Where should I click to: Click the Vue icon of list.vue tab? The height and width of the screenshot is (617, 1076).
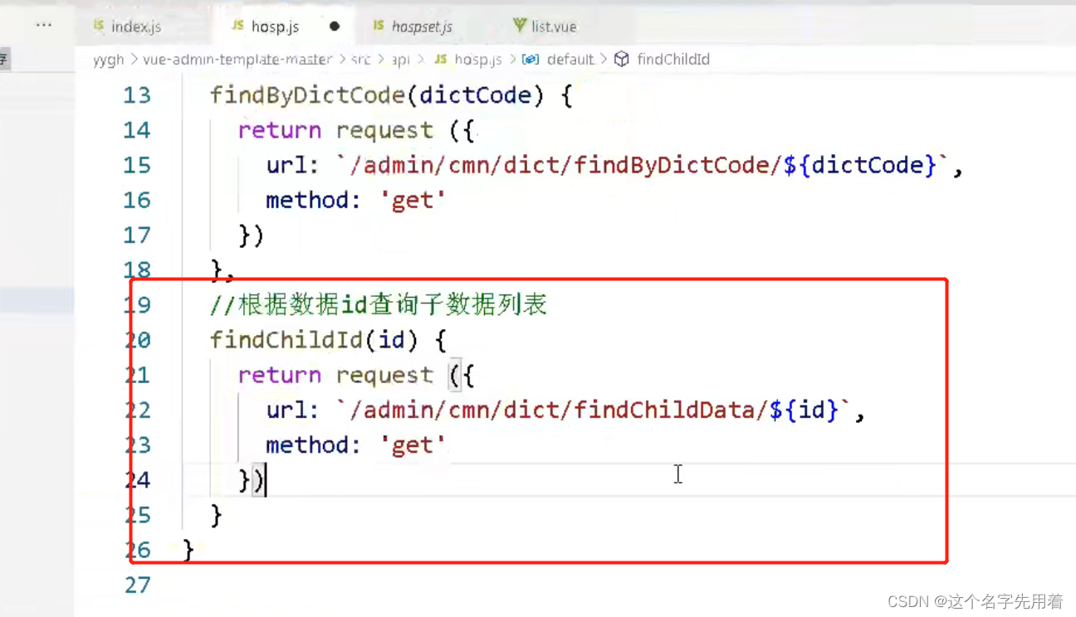[x=520, y=26]
